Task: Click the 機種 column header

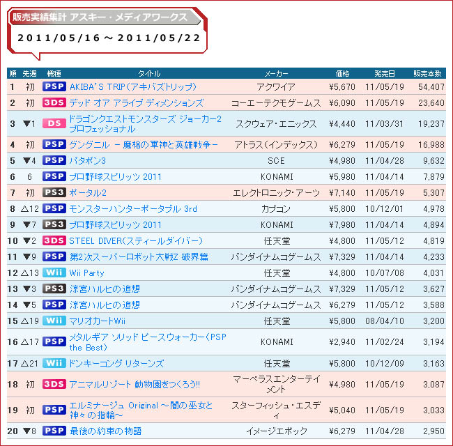Action: tap(54, 73)
